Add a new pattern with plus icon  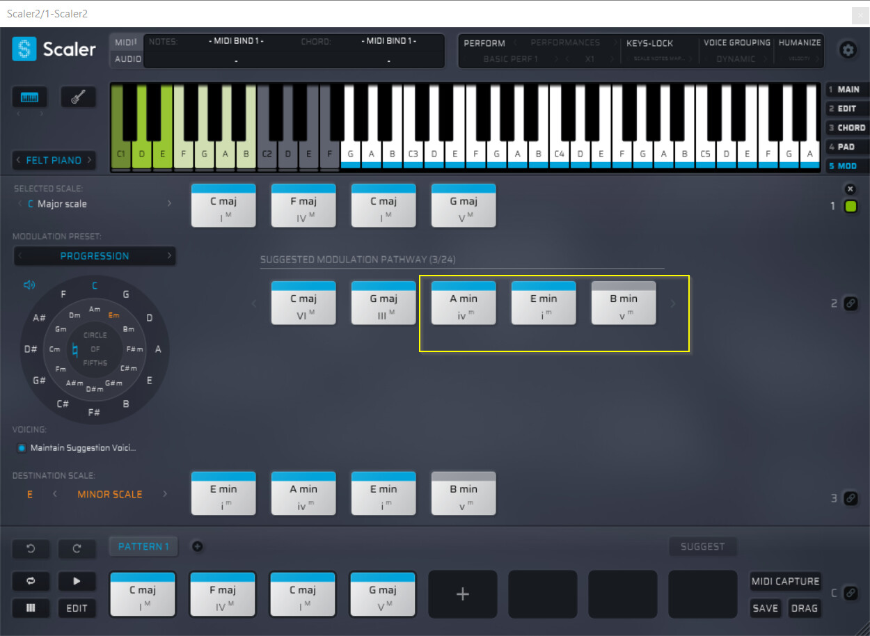(197, 547)
